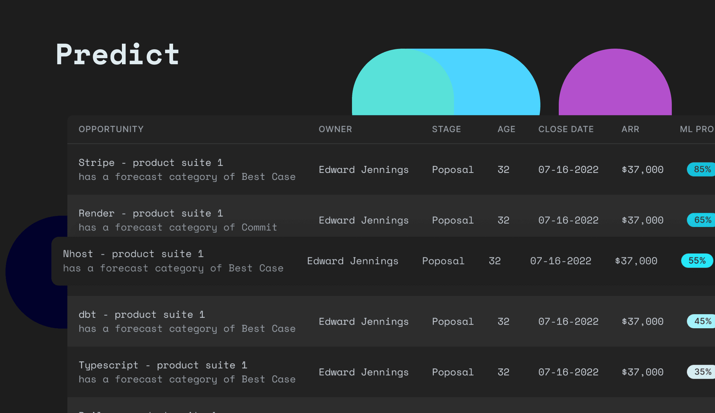This screenshot has height=413, width=715.
Task: Click the $37,000 ARR value in dbt row
Action: pyautogui.click(x=643, y=322)
